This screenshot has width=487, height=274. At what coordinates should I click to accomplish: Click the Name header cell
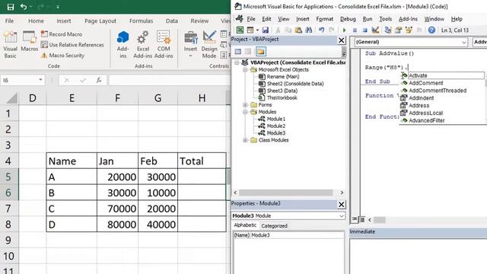[x=72, y=161]
